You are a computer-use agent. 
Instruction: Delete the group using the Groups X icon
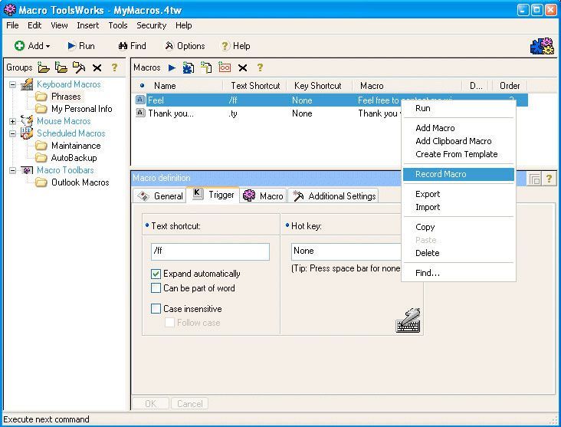(x=97, y=67)
